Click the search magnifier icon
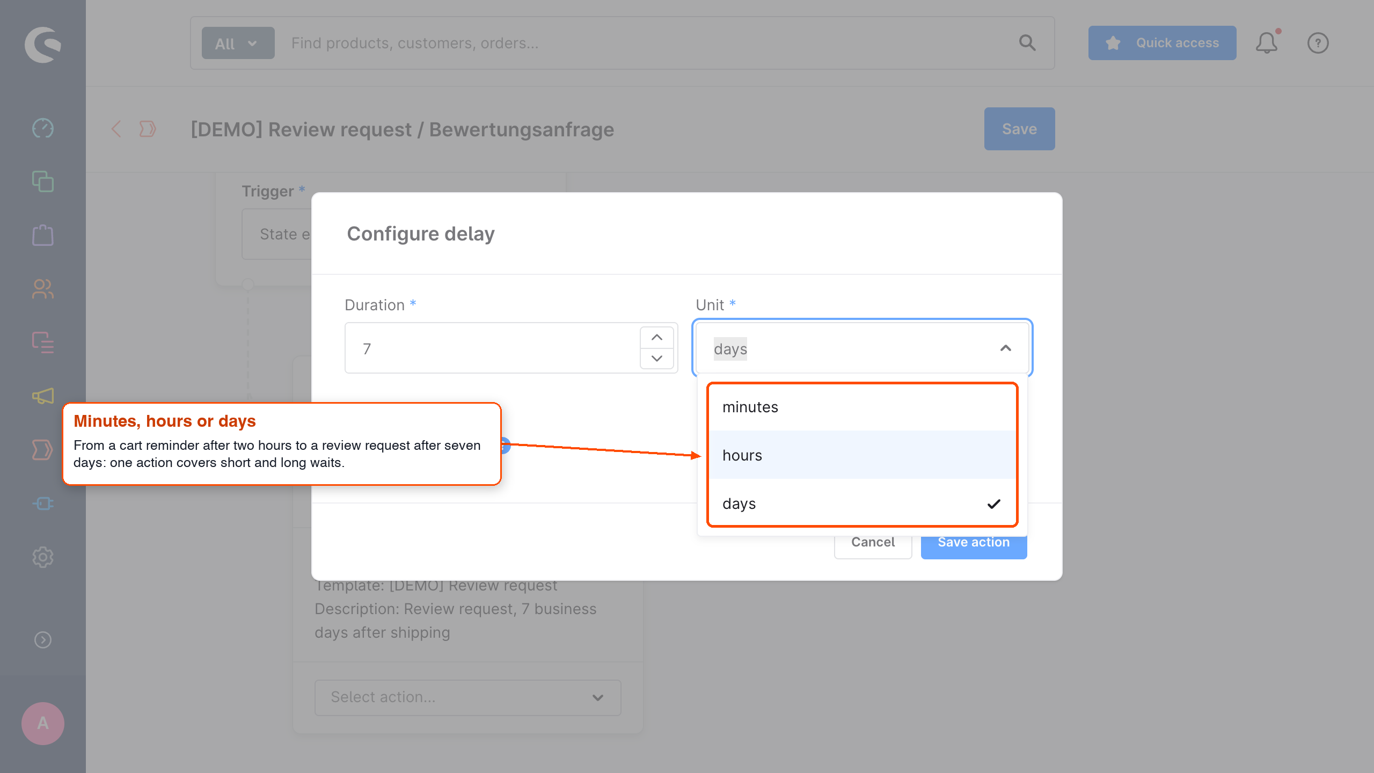The width and height of the screenshot is (1374, 773). click(1027, 43)
